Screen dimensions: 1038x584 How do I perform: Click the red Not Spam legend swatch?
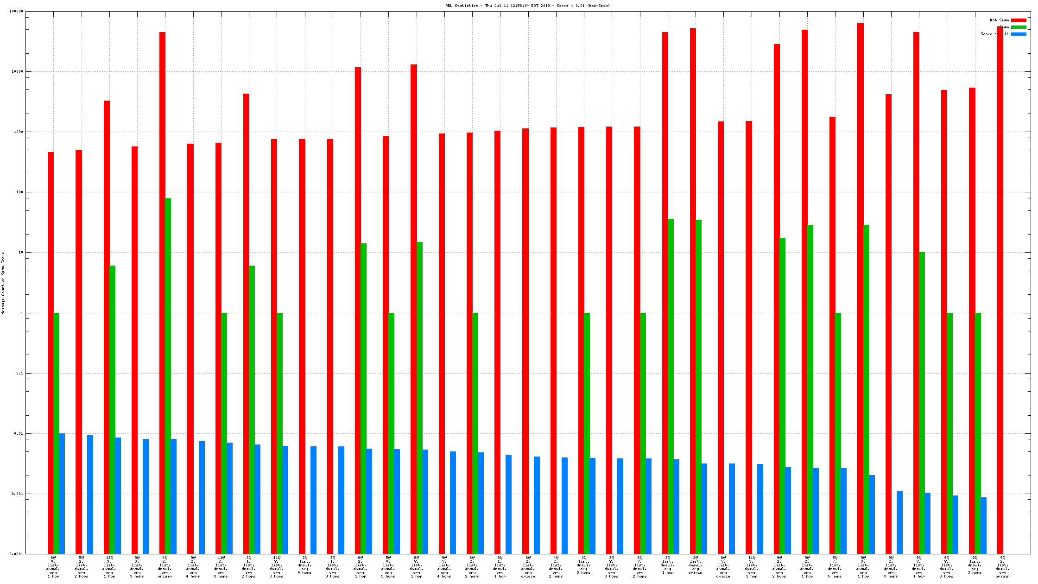tap(1019, 20)
